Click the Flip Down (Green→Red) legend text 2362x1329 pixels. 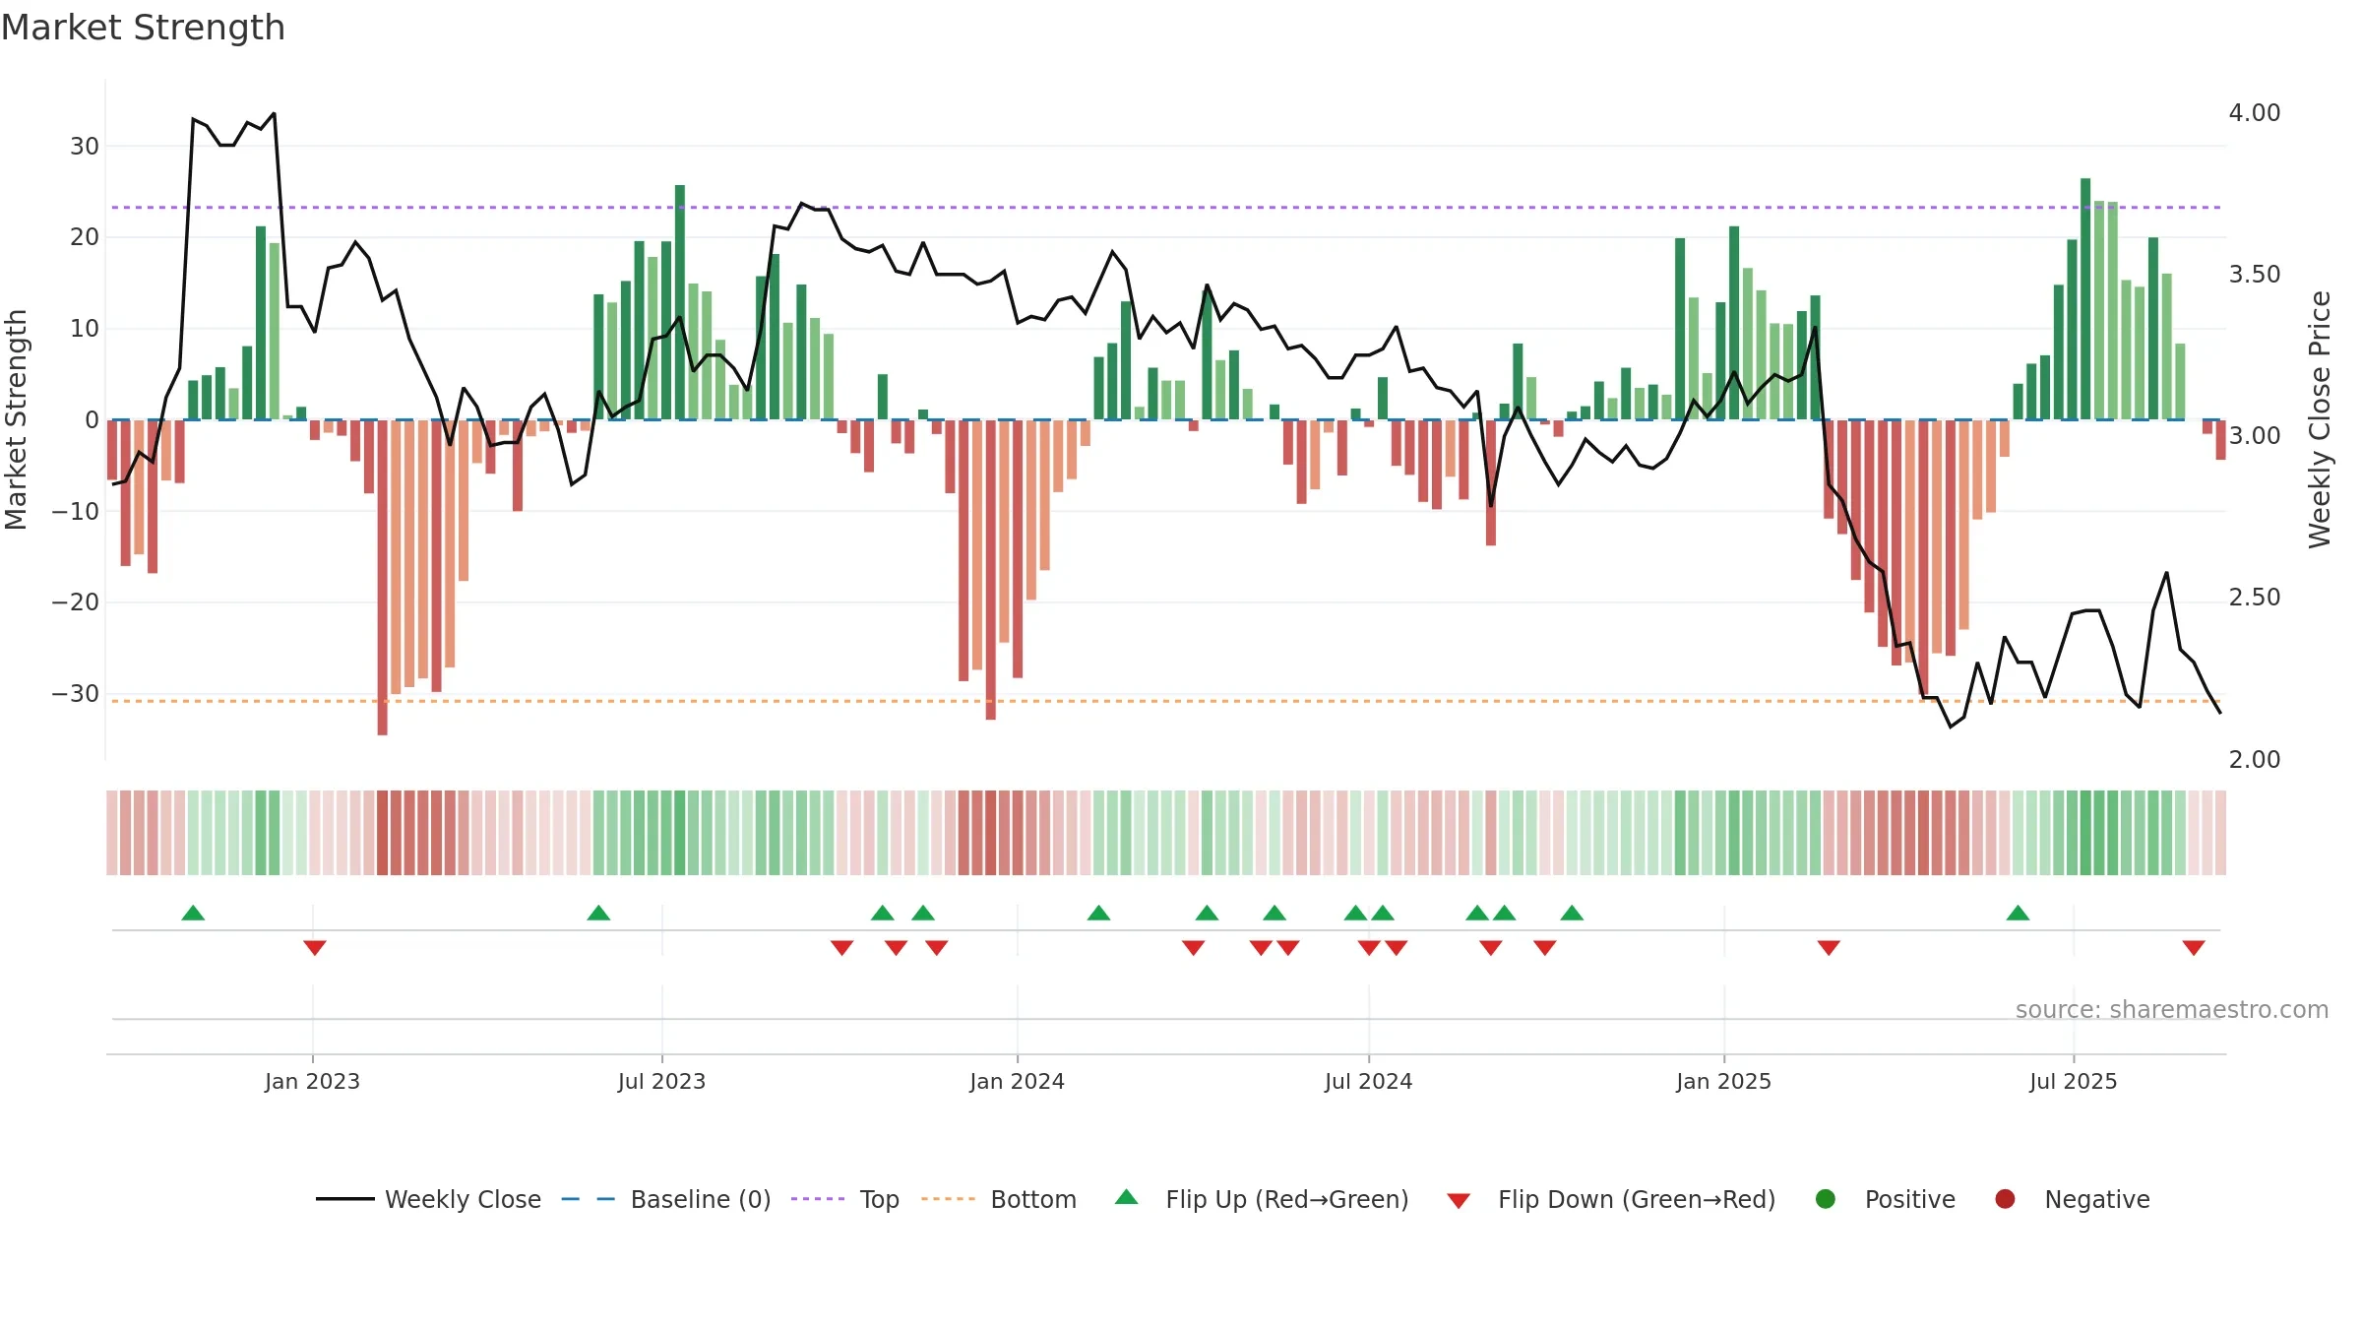(1637, 1199)
